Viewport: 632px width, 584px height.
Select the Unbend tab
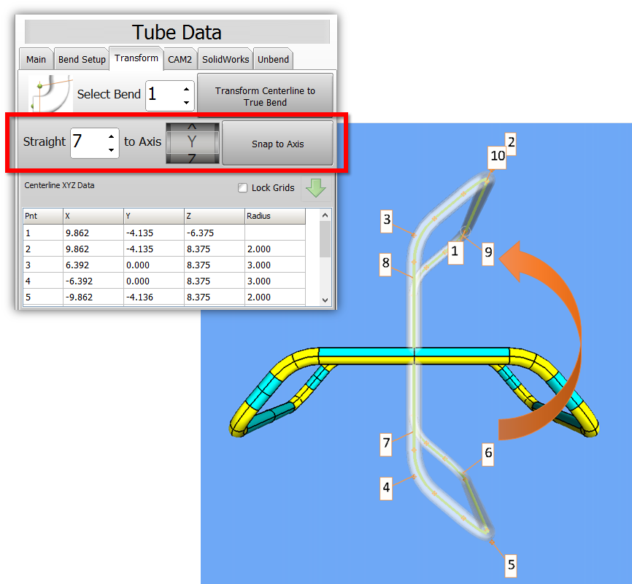[274, 60]
